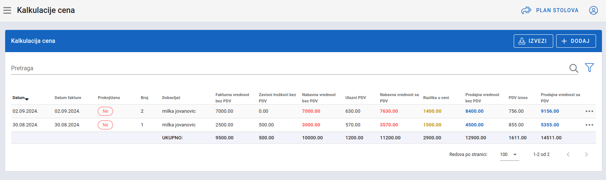The width and height of the screenshot is (606, 180).
Task: Open PLAN STOLOVA link
Action: (557, 10)
